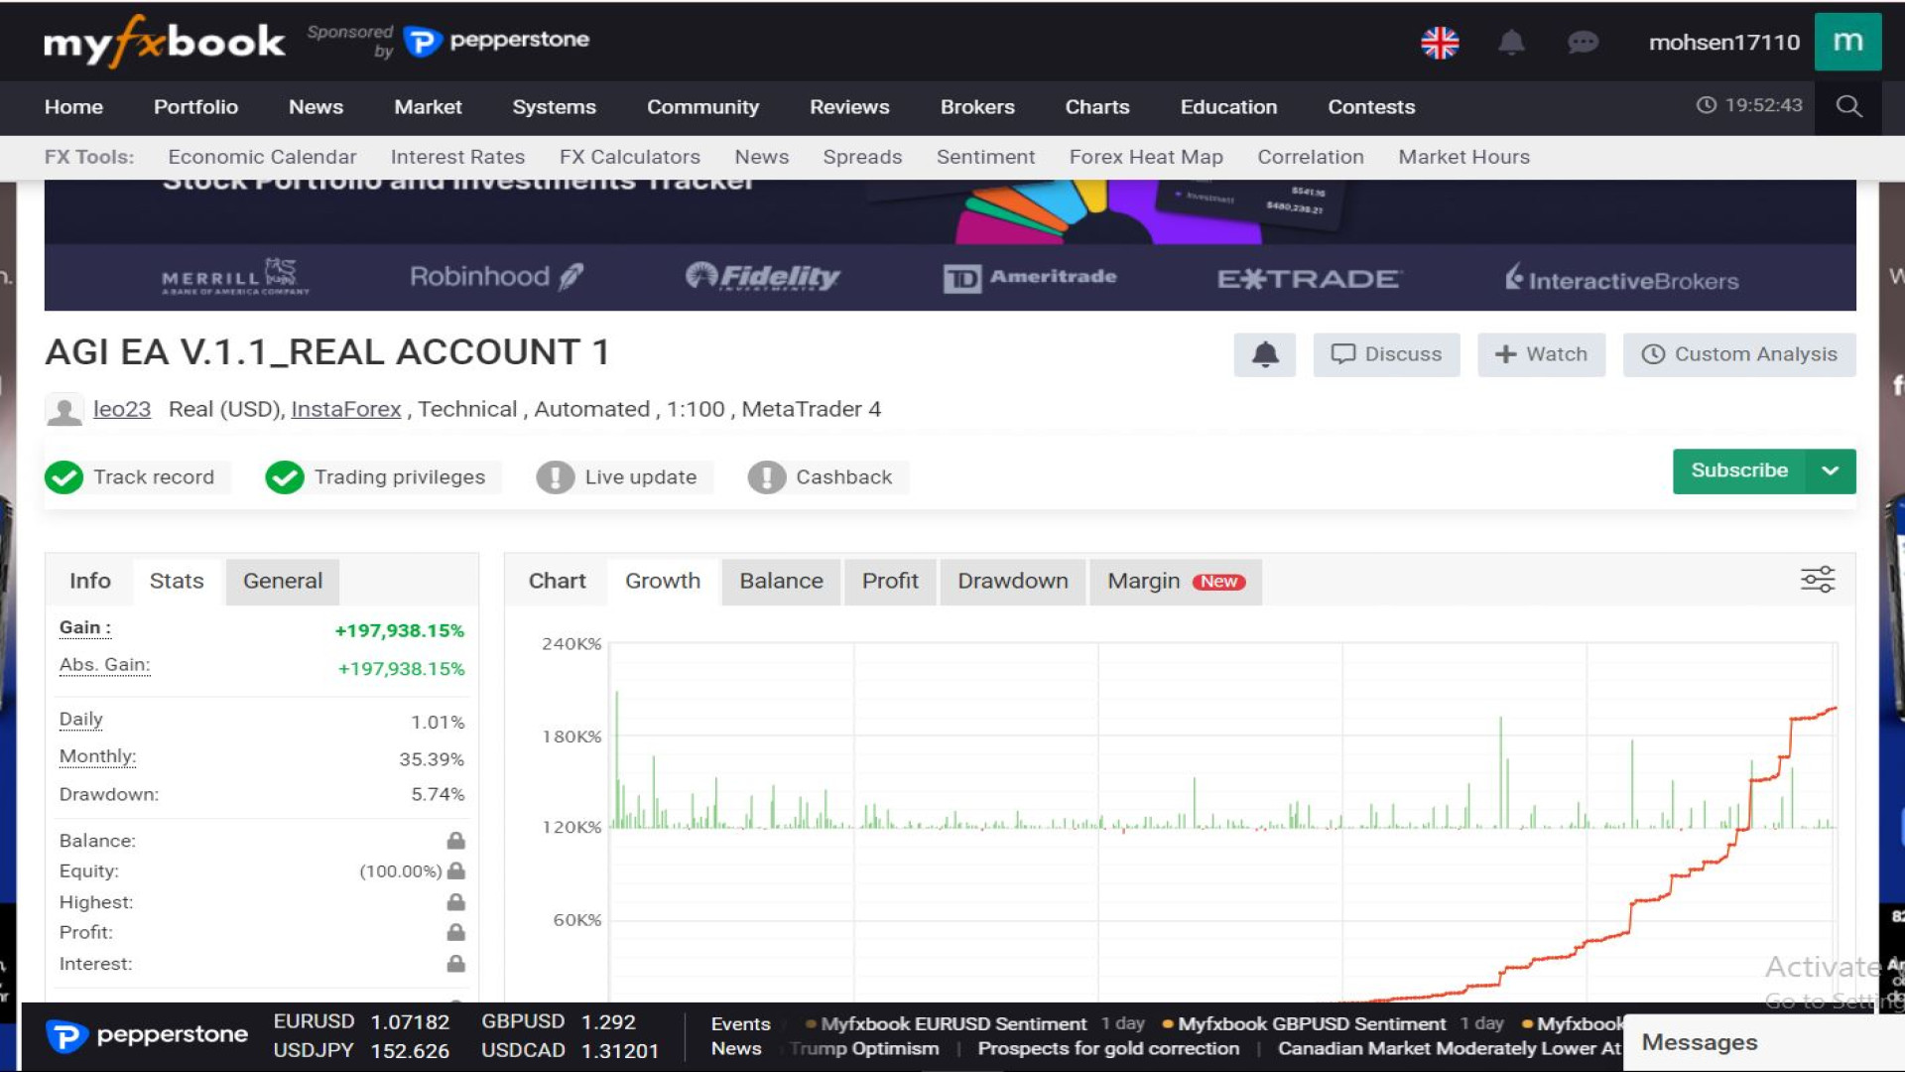Select the Balance chart tab
The width and height of the screenshot is (1905, 1072).
click(781, 582)
